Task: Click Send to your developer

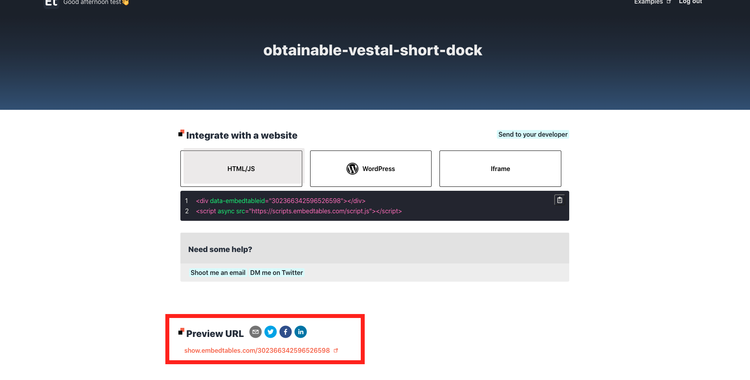Action: 533,134
